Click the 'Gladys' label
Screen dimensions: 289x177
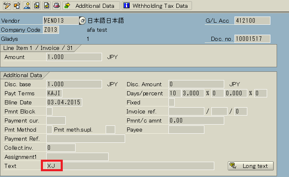point(9,39)
